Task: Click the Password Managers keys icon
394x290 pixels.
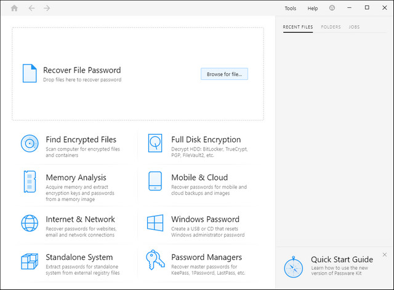Action: click(155, 261)
